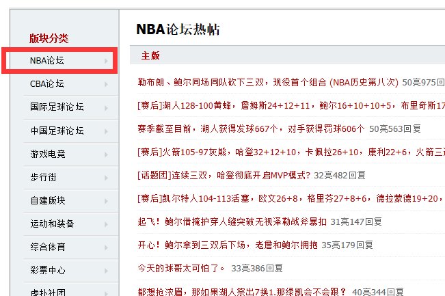This screenshot has height=296, width=445.
Task: Expand the arrow next to 步行街
Action: (106, 178)
